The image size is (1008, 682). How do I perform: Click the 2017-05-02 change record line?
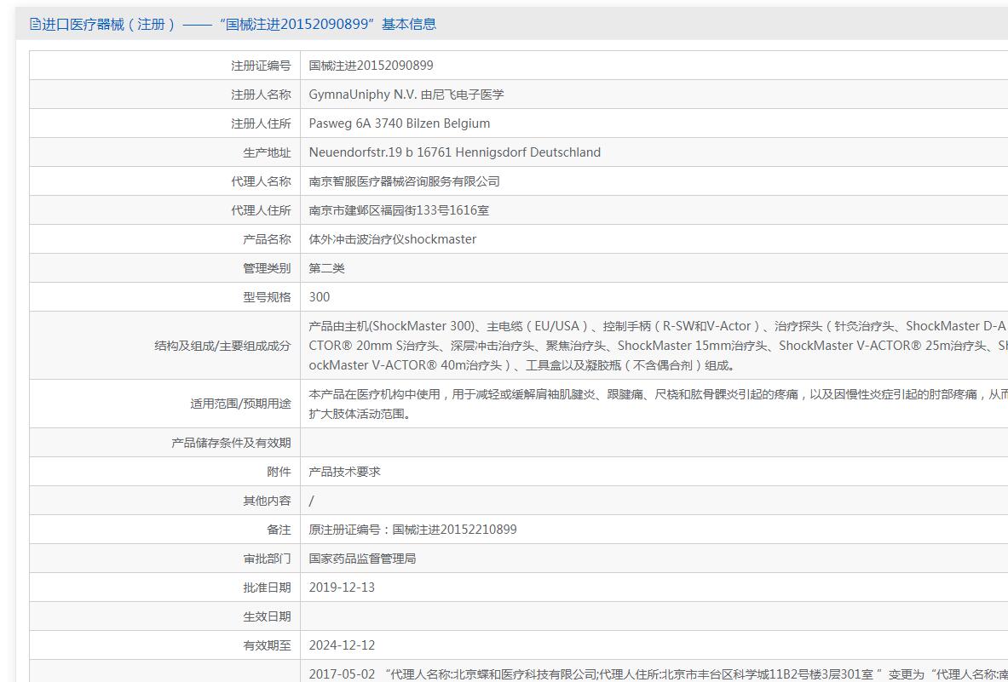658,674
